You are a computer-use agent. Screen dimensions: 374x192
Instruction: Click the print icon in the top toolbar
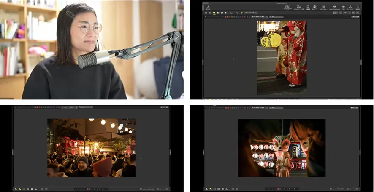pyautogui.click(x=343, y=8)
